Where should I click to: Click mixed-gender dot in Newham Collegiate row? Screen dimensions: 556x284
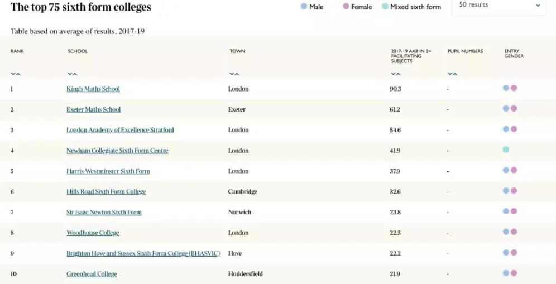click(506, 150)
